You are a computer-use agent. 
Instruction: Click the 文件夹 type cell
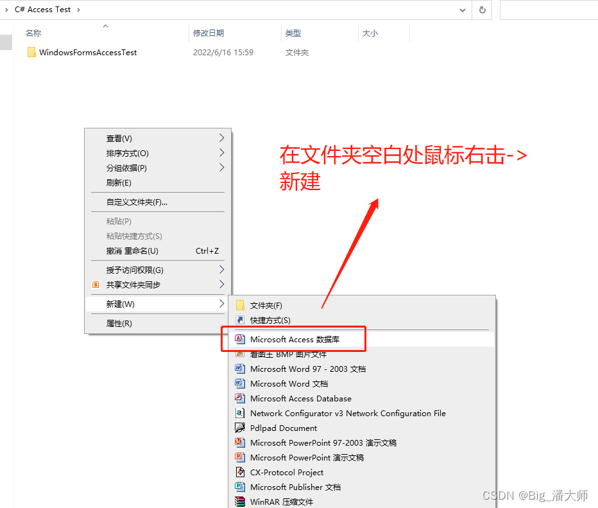[x=296, y=52]
